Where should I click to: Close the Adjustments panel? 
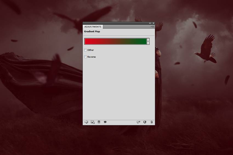click(x=153, y=23)
